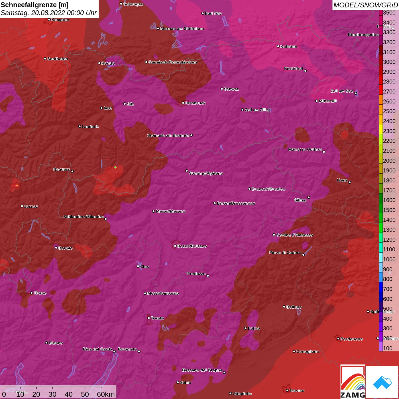The width and height of the screenshot is (399, 399).
Task: Click the Tirano label
Action: pos(40,293)
